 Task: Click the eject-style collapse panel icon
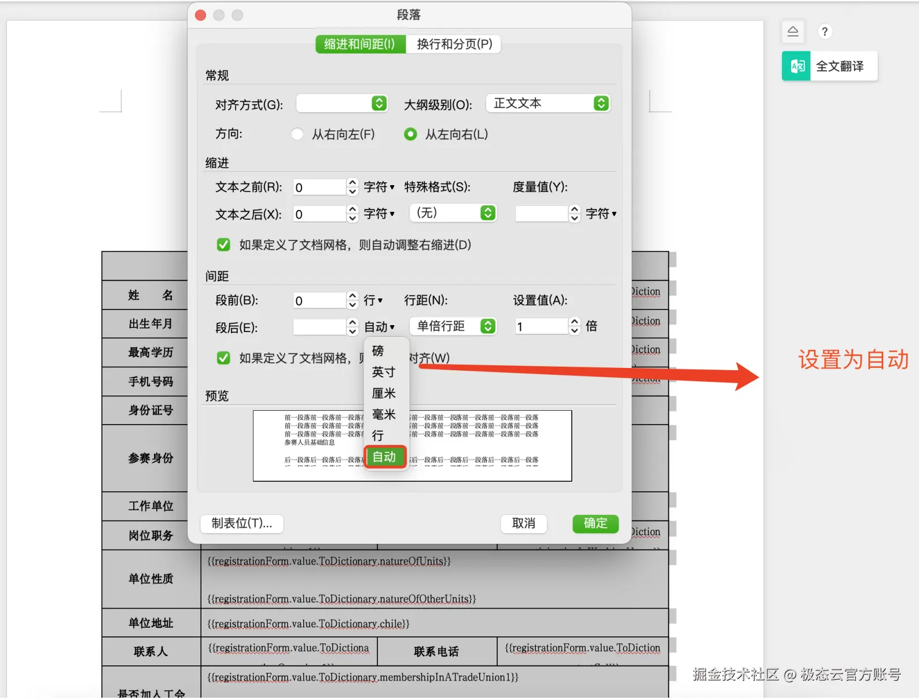793,32
